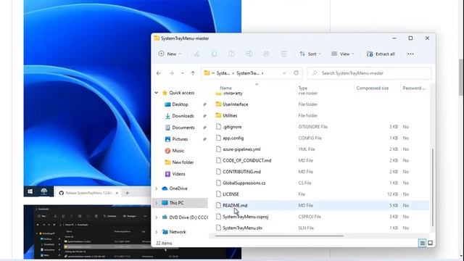Click the Cut scissors icon
The height and width of the screenshot is (261, 464).
coord(196,54)
